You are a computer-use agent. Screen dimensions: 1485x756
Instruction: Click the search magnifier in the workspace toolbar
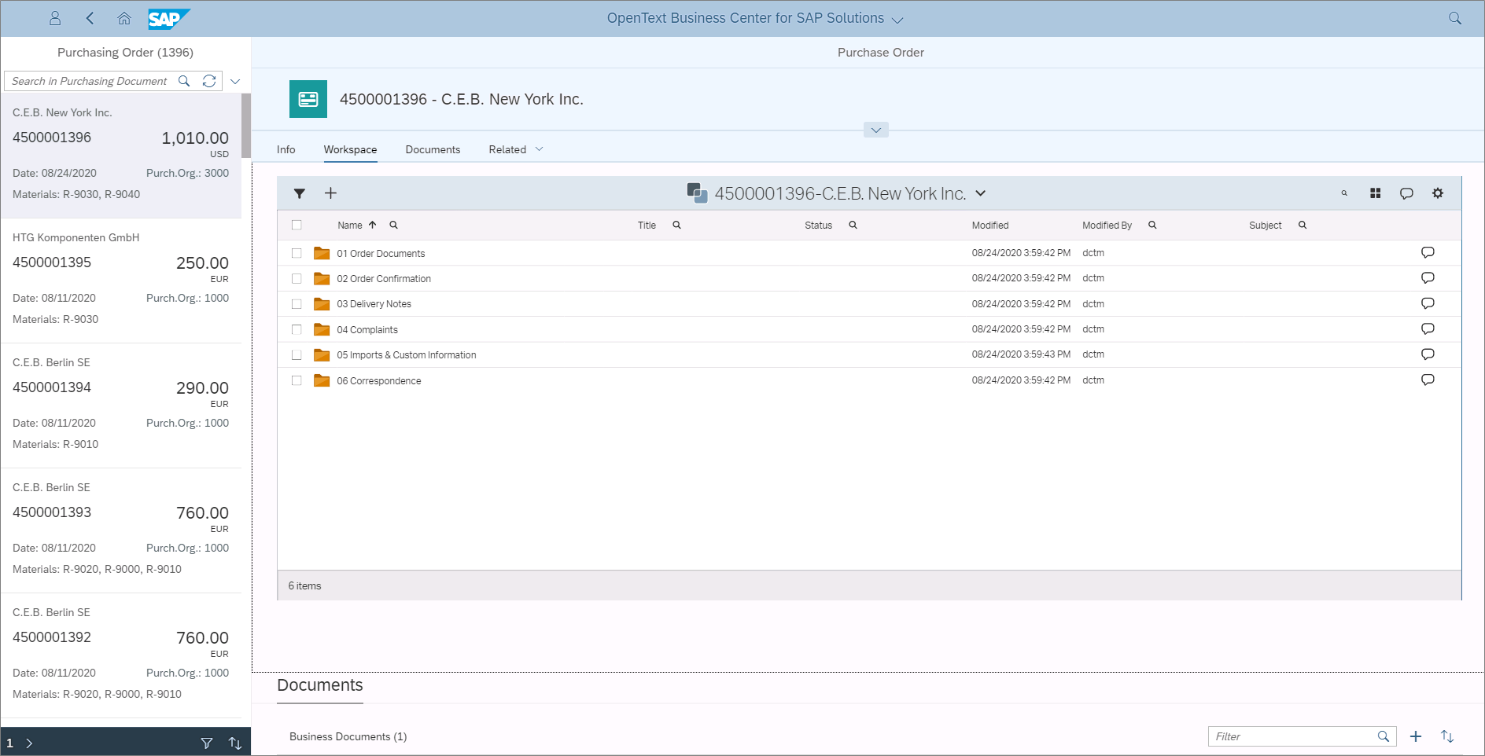1343,193
